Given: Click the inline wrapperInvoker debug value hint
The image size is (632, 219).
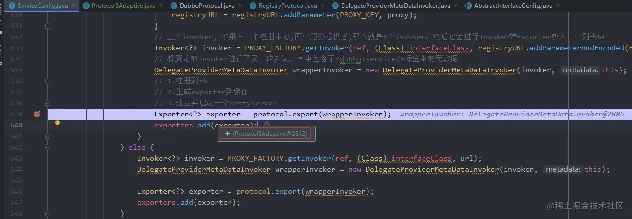Looking at the screenshot, I should [x=512, y=114].
